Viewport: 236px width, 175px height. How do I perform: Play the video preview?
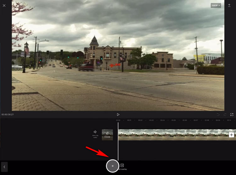pos(118,115)
